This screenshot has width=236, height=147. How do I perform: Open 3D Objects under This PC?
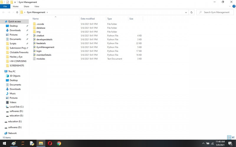(15, 76)
